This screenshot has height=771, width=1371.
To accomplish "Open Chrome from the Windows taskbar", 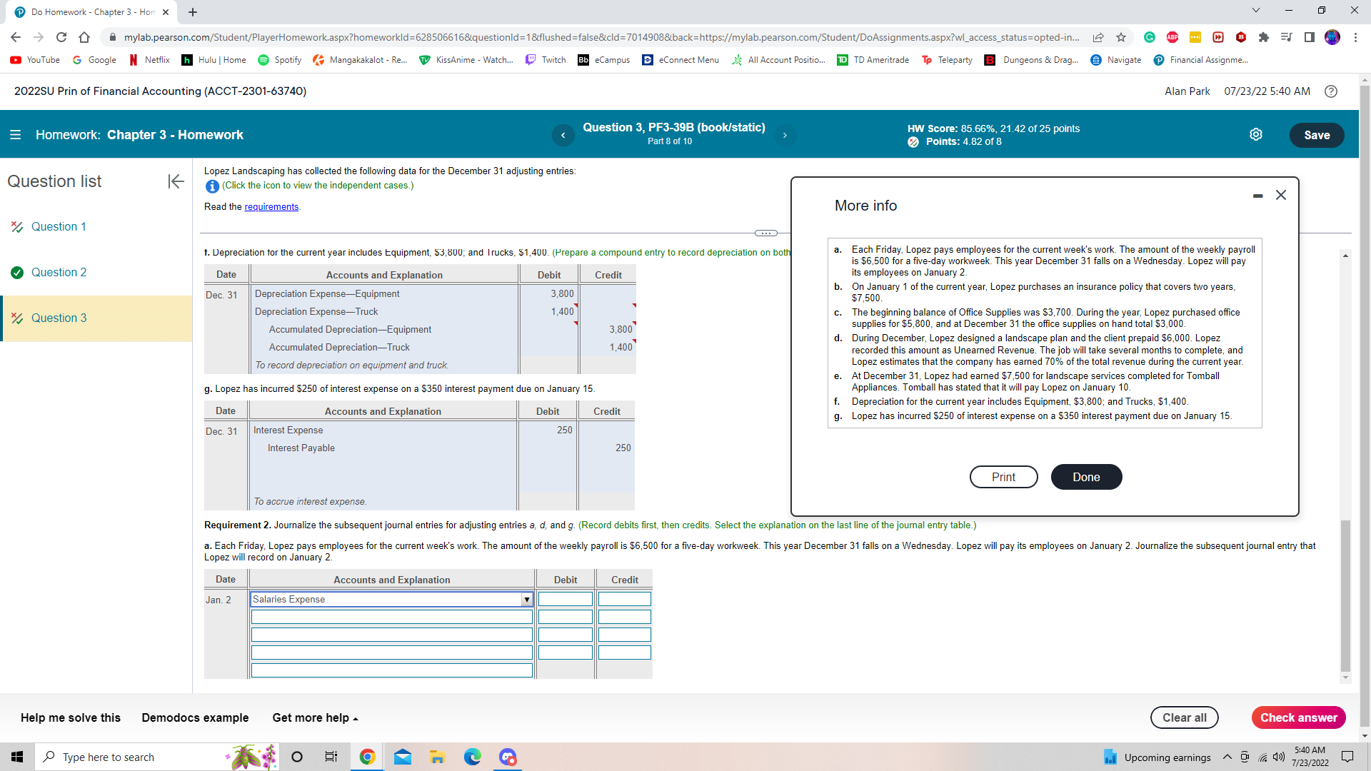I will point(367,757).
